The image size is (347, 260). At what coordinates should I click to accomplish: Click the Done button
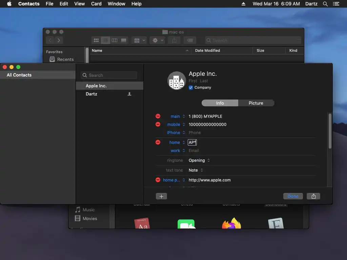pos(293,196)
